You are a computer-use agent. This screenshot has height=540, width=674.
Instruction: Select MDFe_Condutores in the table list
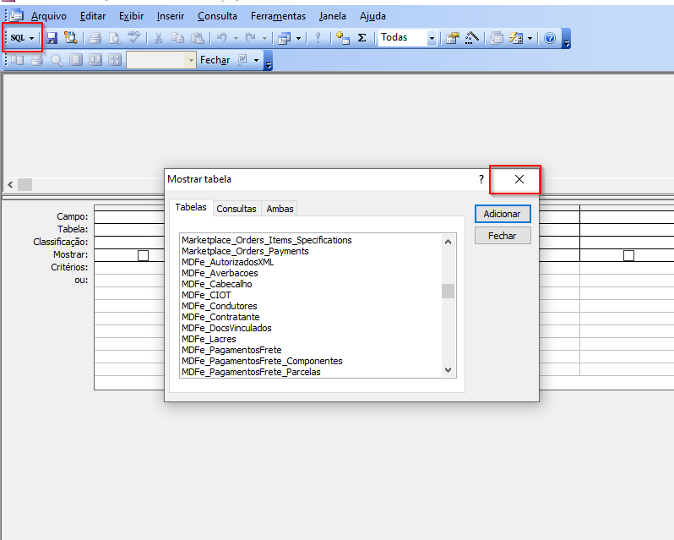click(220, 306)
